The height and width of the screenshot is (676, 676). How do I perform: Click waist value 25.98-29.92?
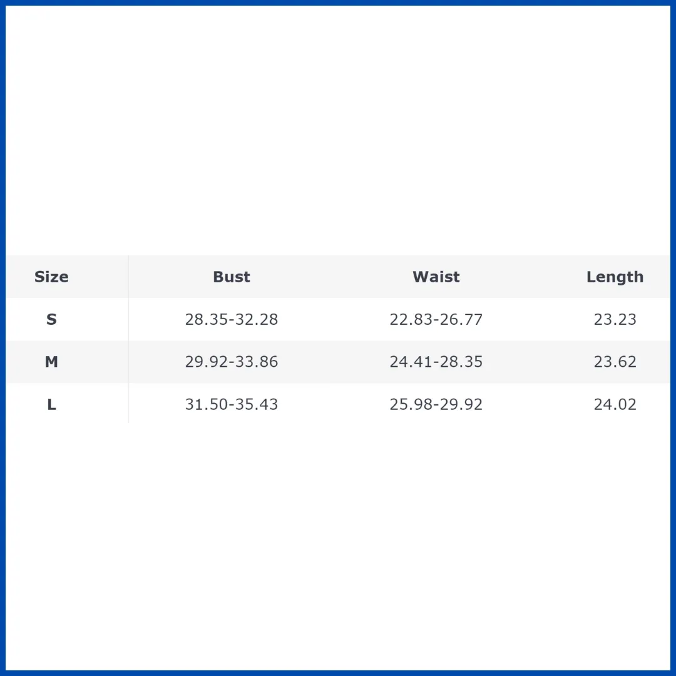point(436,404)
